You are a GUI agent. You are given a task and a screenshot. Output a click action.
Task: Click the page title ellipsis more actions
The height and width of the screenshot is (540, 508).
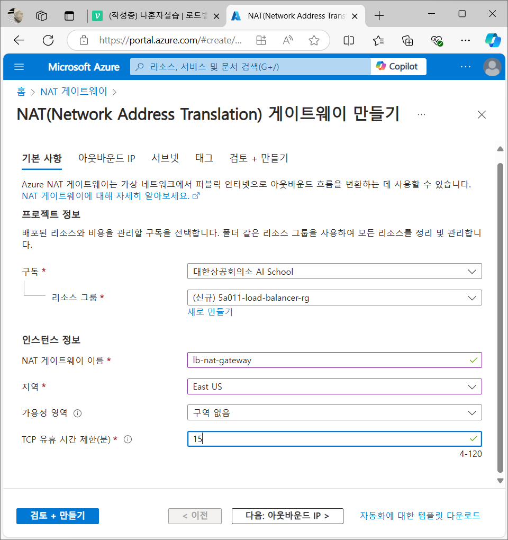pyautogui.click(x=421, y=115)
